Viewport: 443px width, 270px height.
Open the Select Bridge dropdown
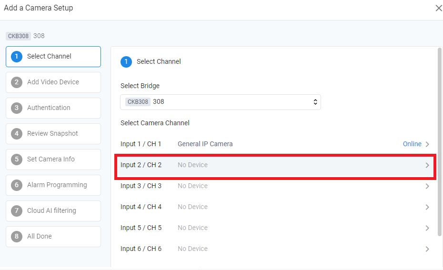(221, 102)
